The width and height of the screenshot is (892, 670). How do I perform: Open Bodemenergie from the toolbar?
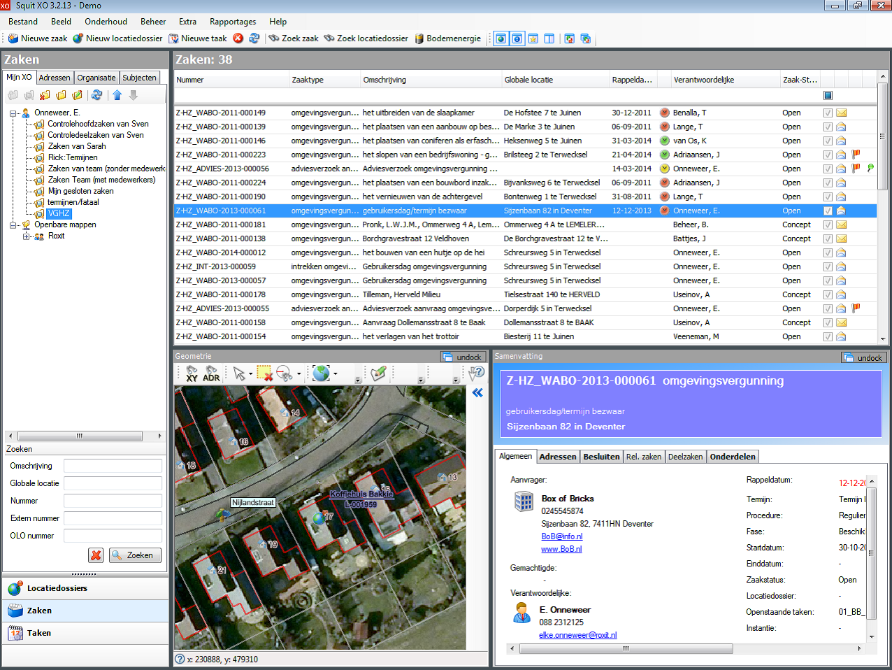(447, 38)
